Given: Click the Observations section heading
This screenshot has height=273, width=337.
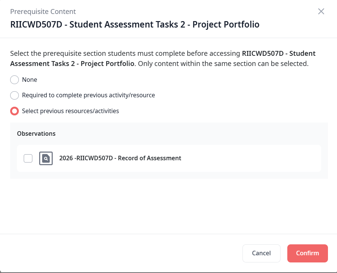Looking at the screenshot, I should point(36,133).
